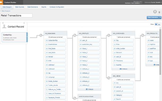Click the Data Designer breadcrumb link
The image size is (162, 101).
[6, 11]
